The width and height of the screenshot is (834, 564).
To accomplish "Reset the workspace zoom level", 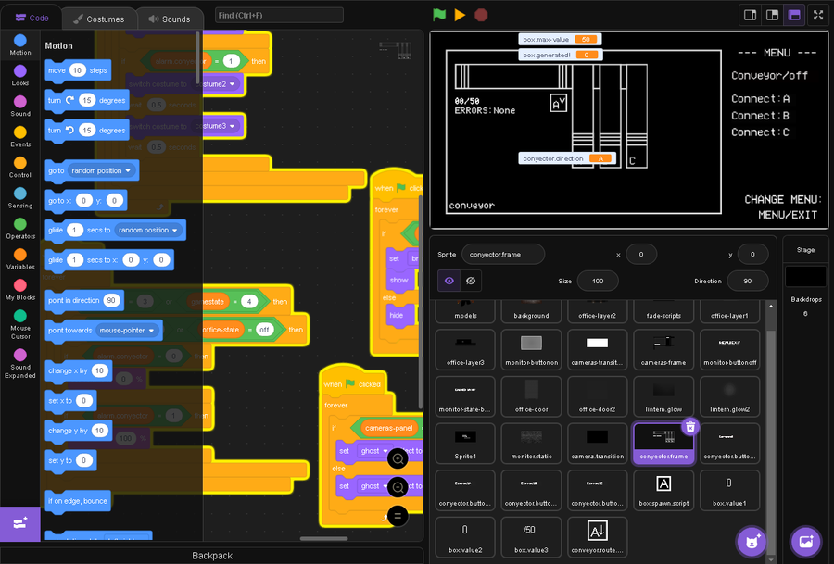I will pyautogui.click(x=398, y=516).
